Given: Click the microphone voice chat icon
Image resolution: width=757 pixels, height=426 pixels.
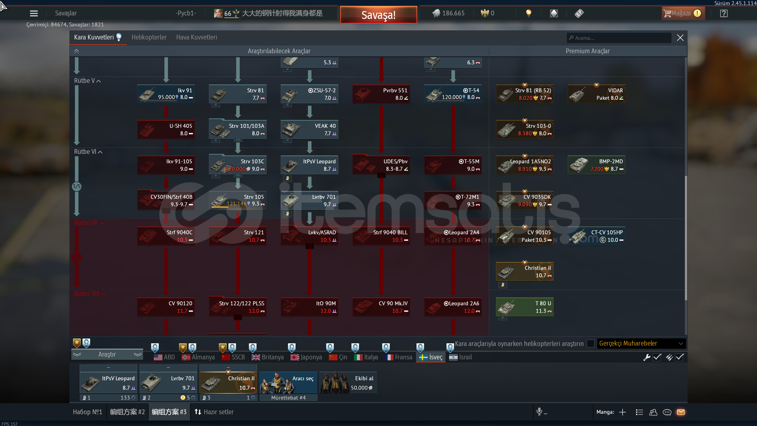Looking at the screenshot, I should pos(539,412).
